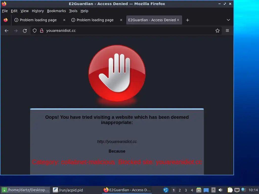This screenshot has width=259, height=194.
Task: Switch to workspace 2
Action: pyautogui.click(x=180, y=190)
